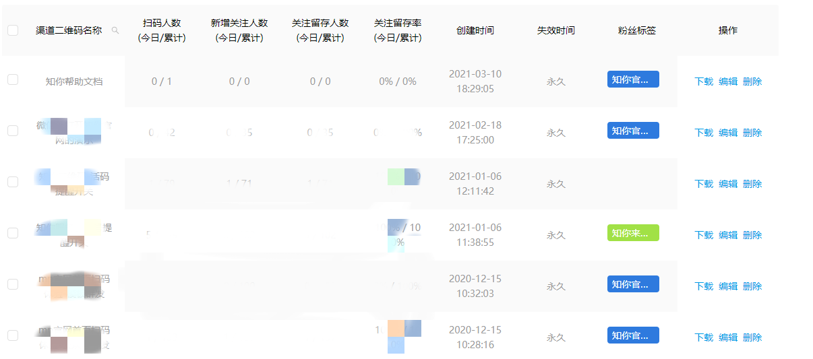Click 编辑 for the row created 2020-12-15 10:32:03
813x359 pixels.
click(x=728, y=286)
